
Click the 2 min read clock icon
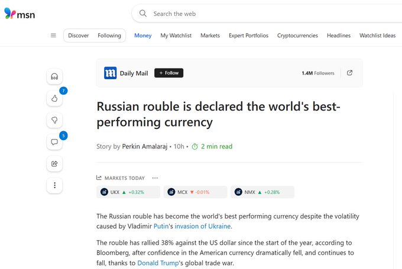(x=195, y=147)
